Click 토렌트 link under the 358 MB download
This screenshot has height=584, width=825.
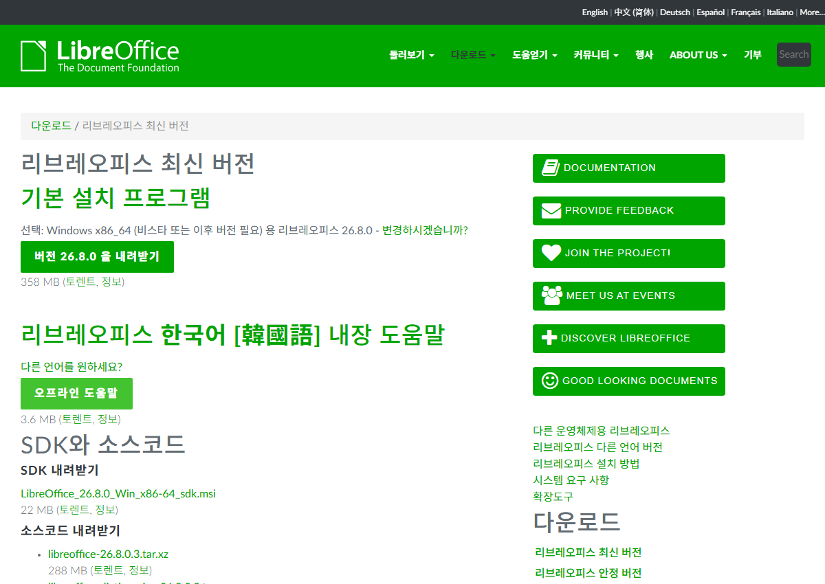click(x=80, y=282)
